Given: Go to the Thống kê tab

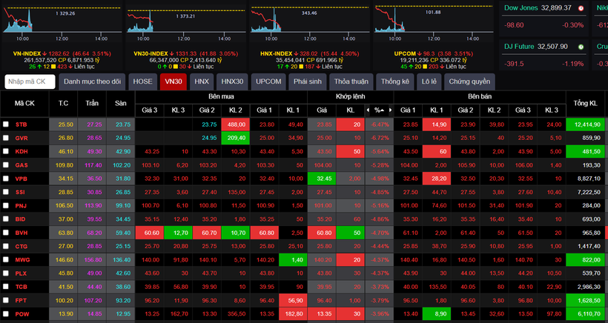Looking at the screenshot, I should (x=394, y=81).
